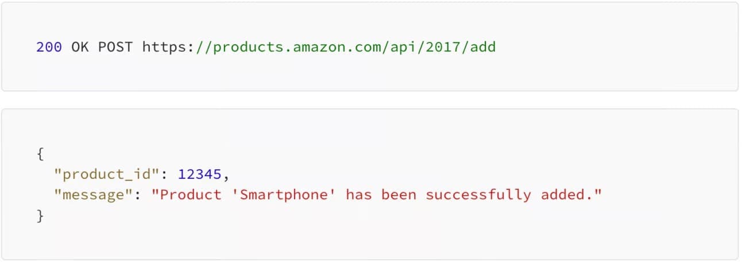
Task: Click the closing curly brace
Action: click(x=40, y=216)
